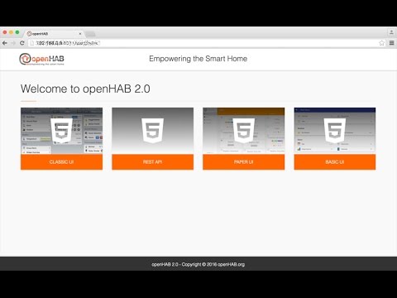Maximize the window with the green button
Viewport: 397px width, 298px height.
[x=17, y=32]
